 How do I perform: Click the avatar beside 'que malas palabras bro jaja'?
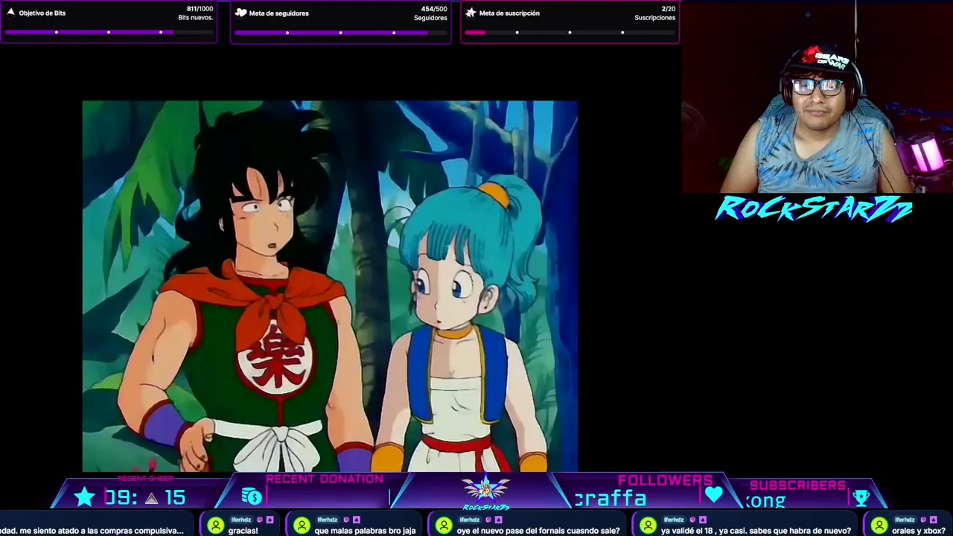coord(302,526)
